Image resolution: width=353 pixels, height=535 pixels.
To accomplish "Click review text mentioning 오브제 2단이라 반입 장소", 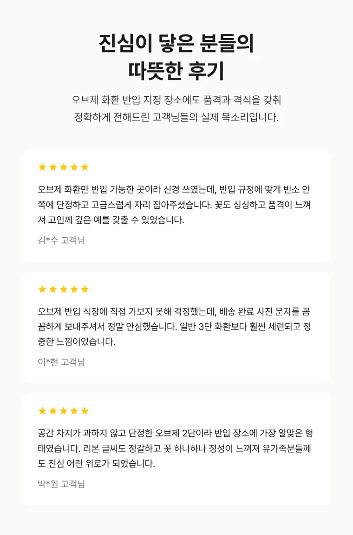I will 175,448.
